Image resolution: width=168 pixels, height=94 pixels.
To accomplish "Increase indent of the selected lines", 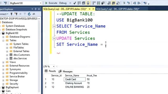I will (x=139, y=3).
